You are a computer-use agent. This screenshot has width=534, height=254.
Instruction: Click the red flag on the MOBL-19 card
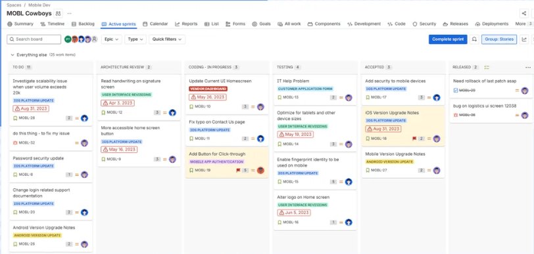238,170
